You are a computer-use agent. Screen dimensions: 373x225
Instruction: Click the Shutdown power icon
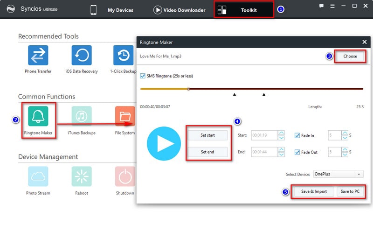click(x=125, y=176)
